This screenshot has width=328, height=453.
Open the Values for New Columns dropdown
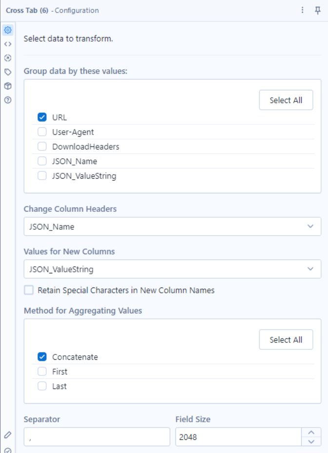coord(172,269)
